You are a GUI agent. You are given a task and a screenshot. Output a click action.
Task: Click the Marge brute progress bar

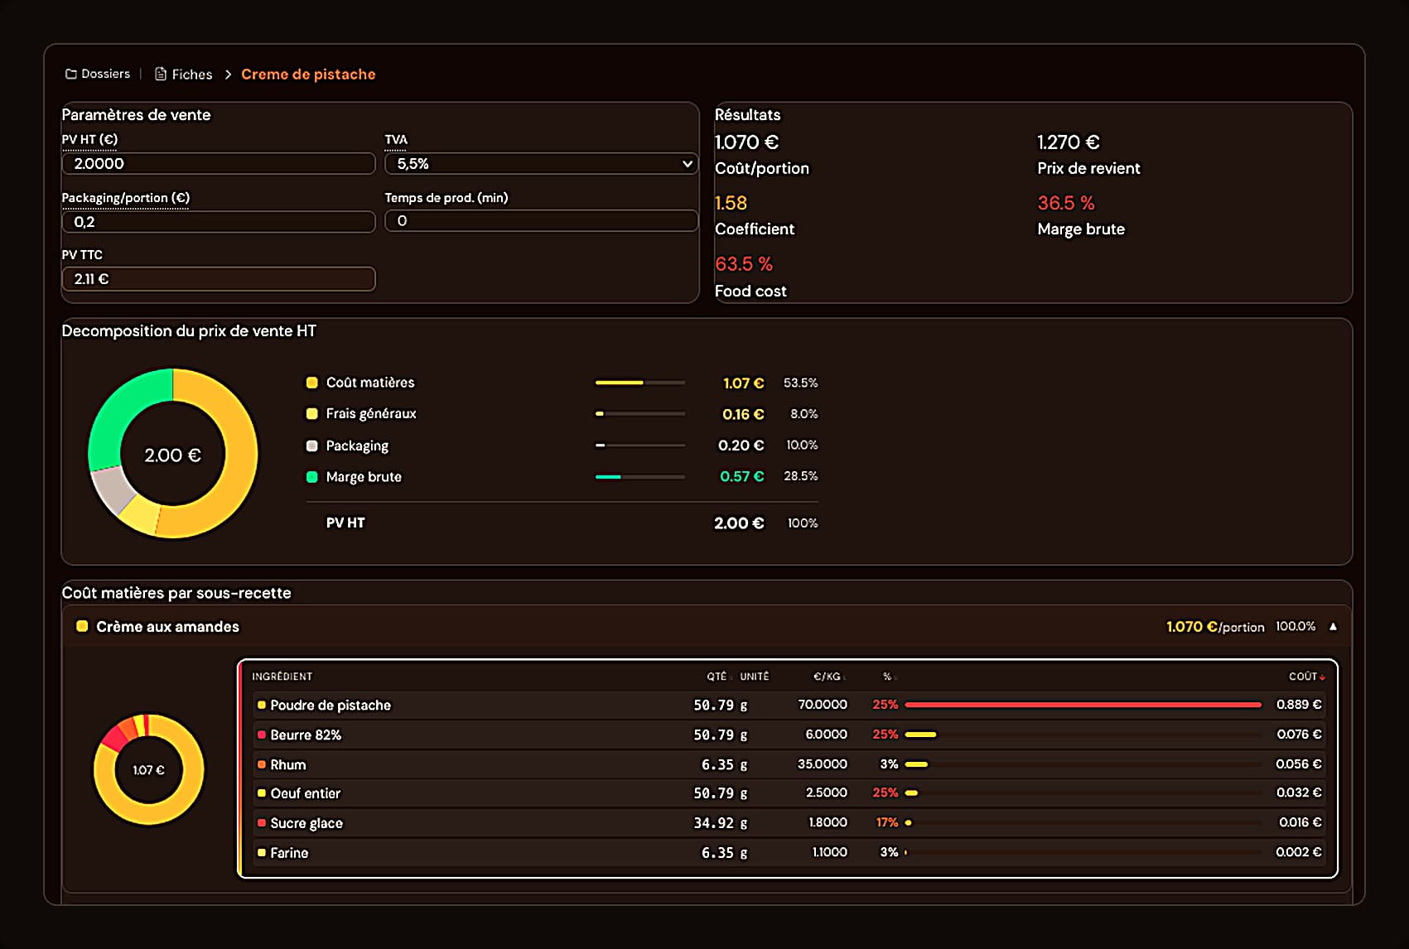coord(640,477)
